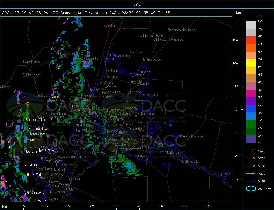274x210 pixels.
Task: Click the orange VBCR arrow legend icon
Action: (x=251, y=158)
